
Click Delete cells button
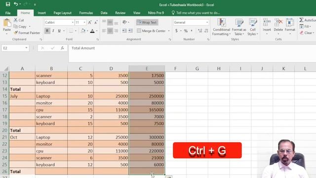(x=278, y=26)
